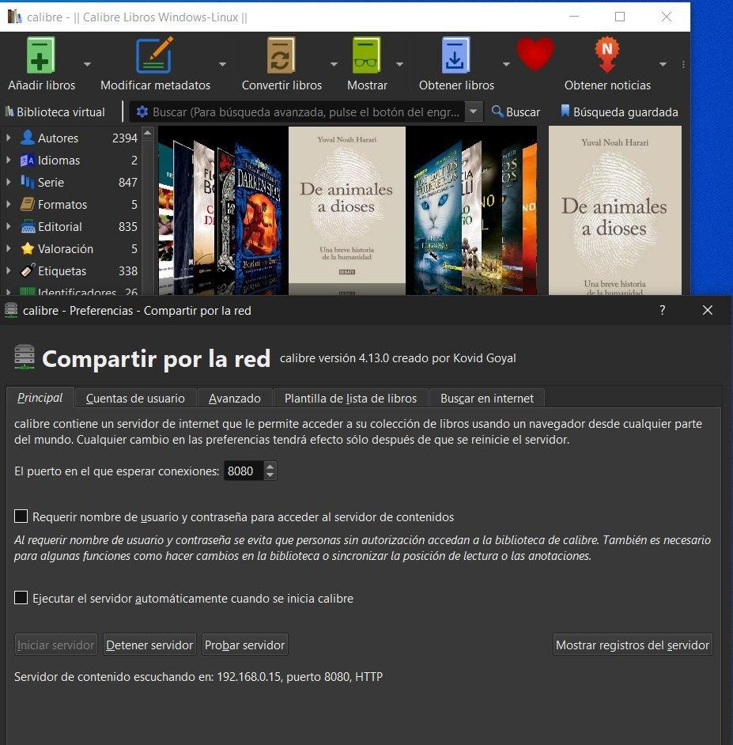Click tag browser scrollbar up arrow
The width and height of the screenshot is (733, 745).
point(148,133)
